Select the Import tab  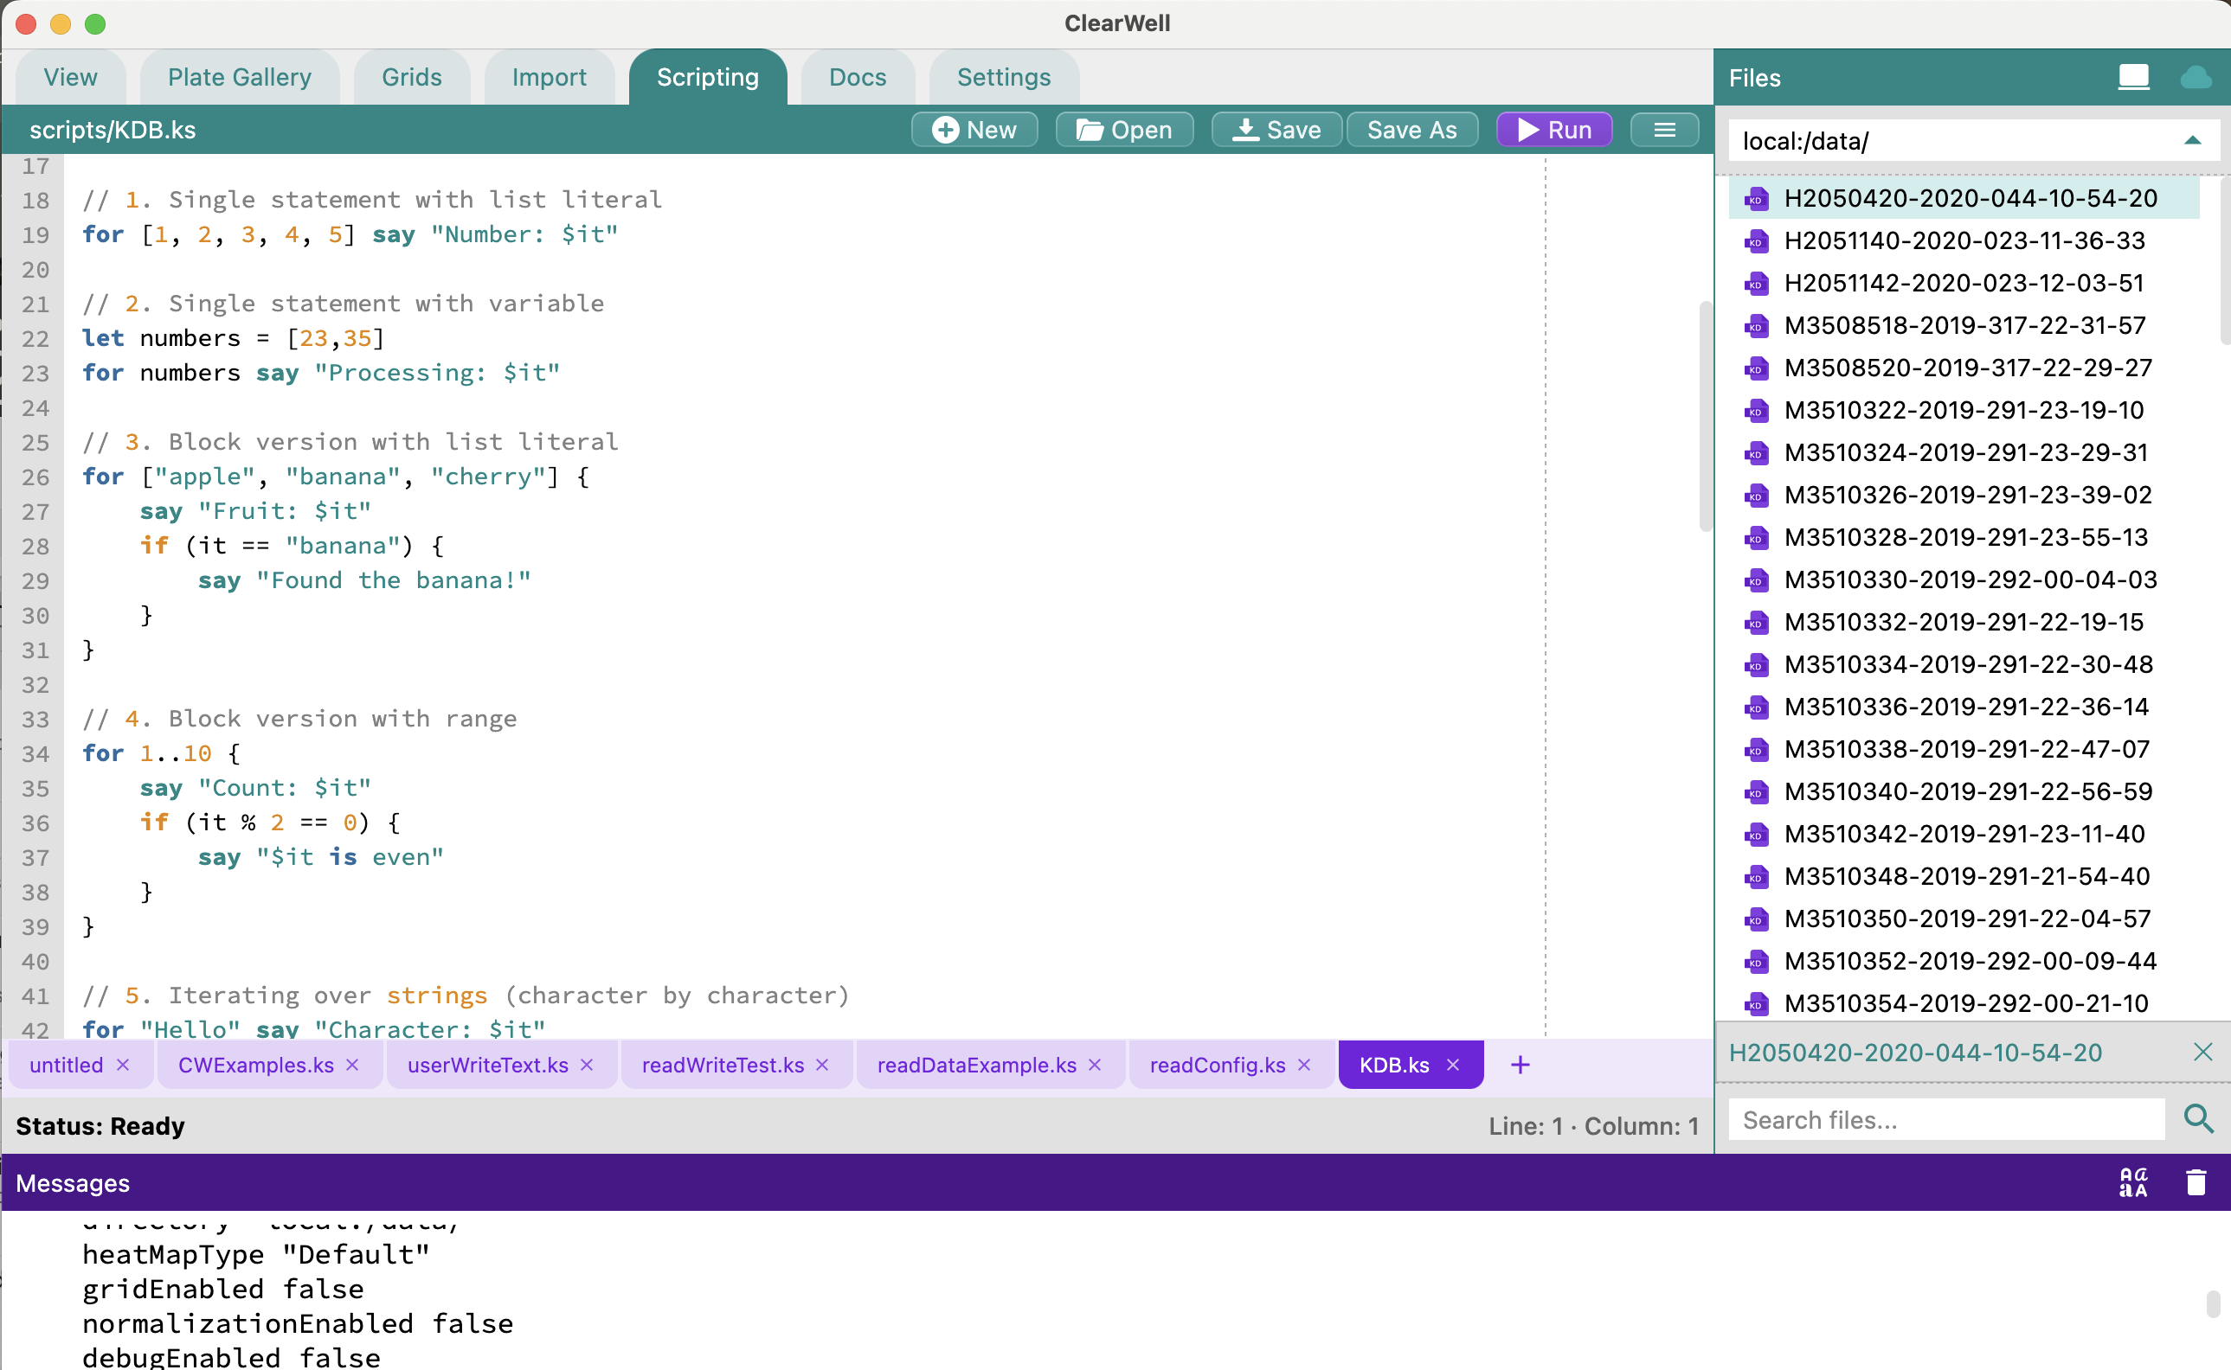point(549,77)
